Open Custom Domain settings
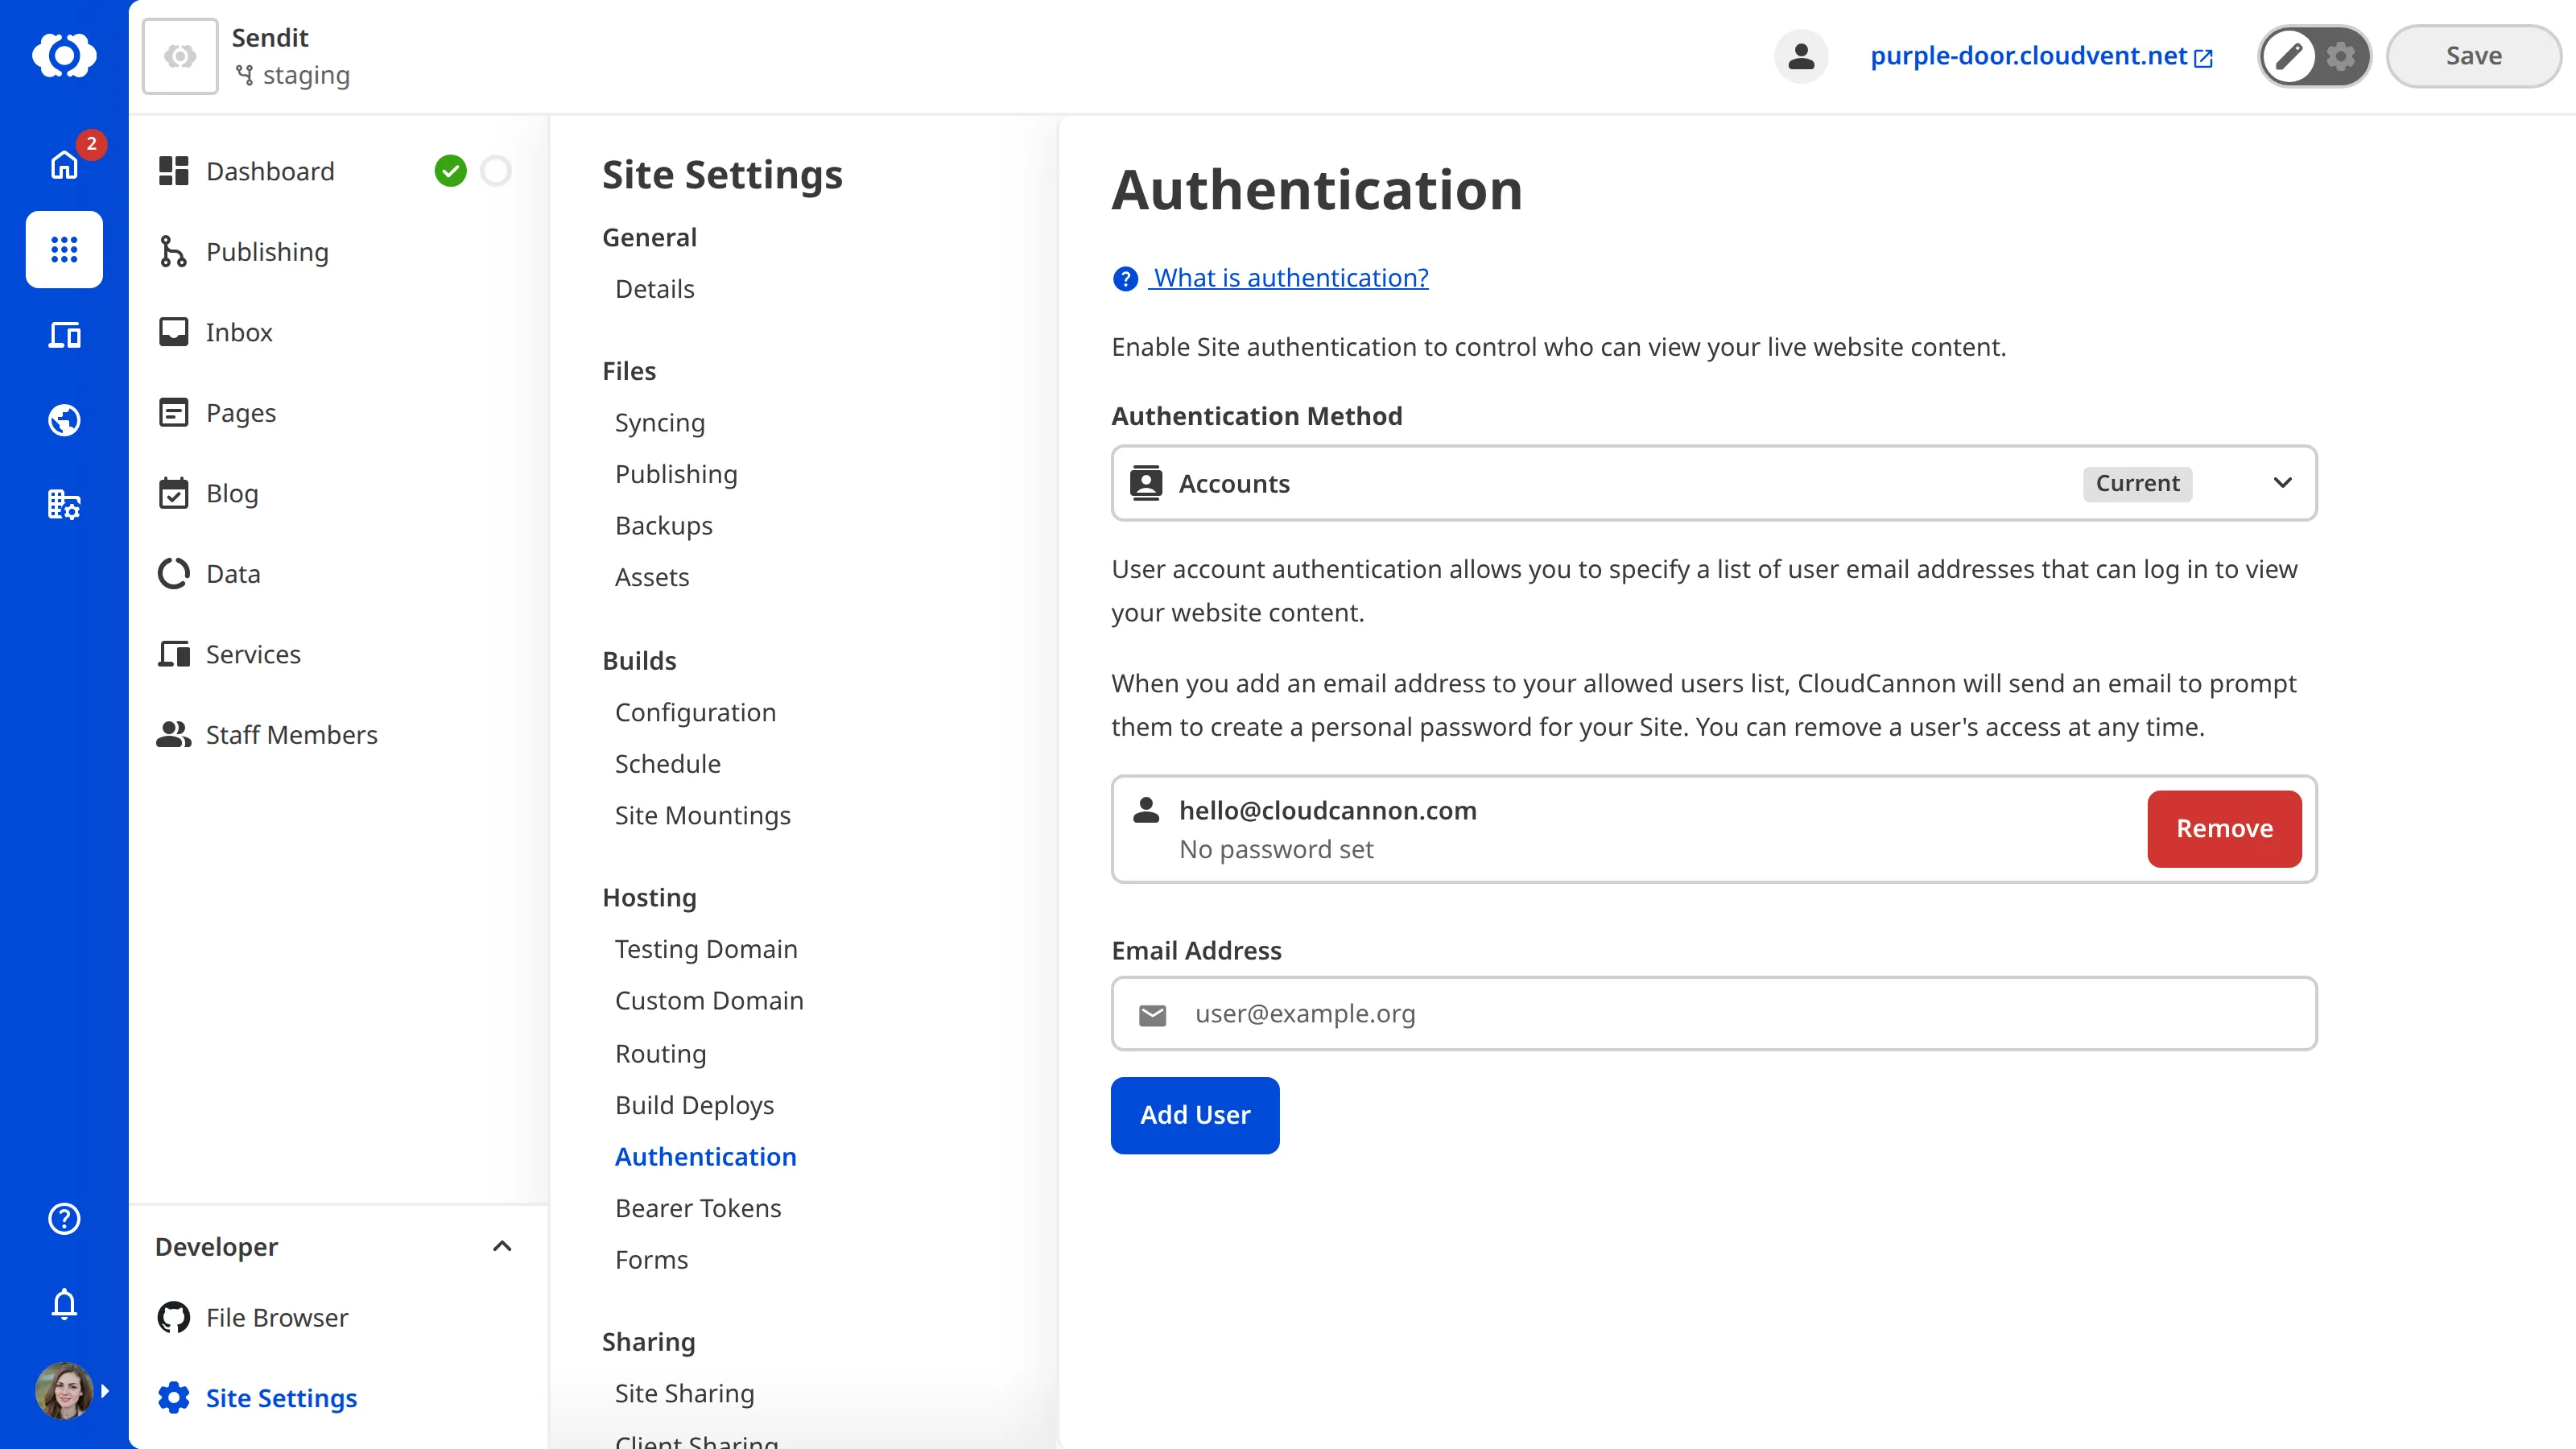2576x1449 pixels. [709, 1001]
